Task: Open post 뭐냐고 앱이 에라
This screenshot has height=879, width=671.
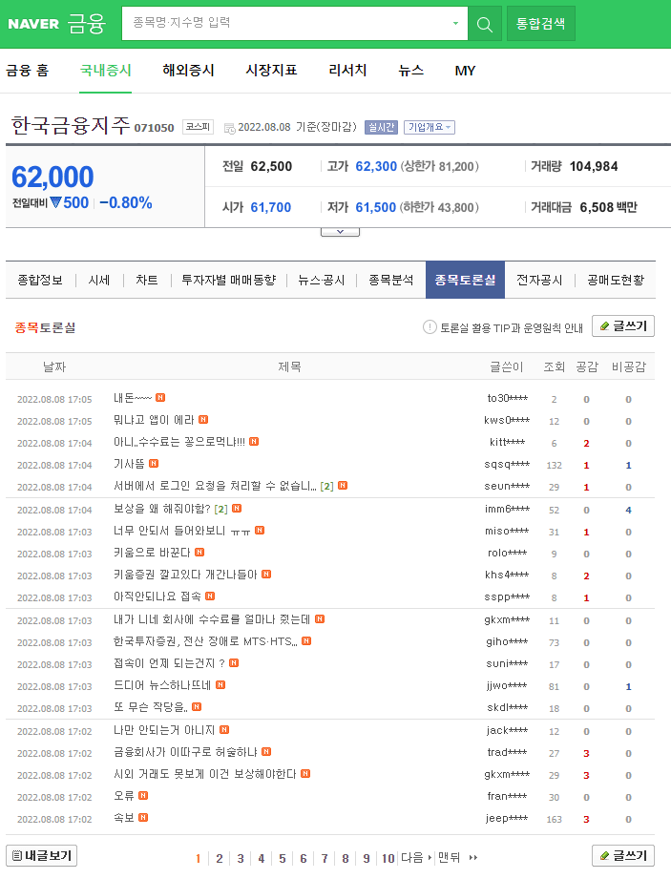Action: (154, 420)
